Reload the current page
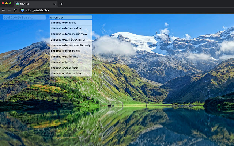The image size is (234, 146). tap(15, 10)
